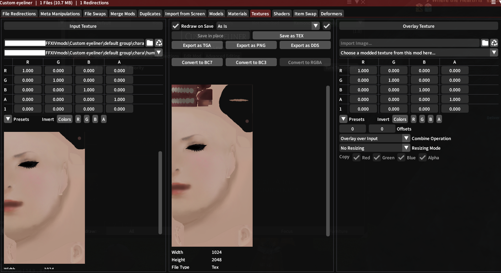The height and width of the screenshot is (273, 501).
Task: Click Input Texture file path field
Action: [74, 43]
